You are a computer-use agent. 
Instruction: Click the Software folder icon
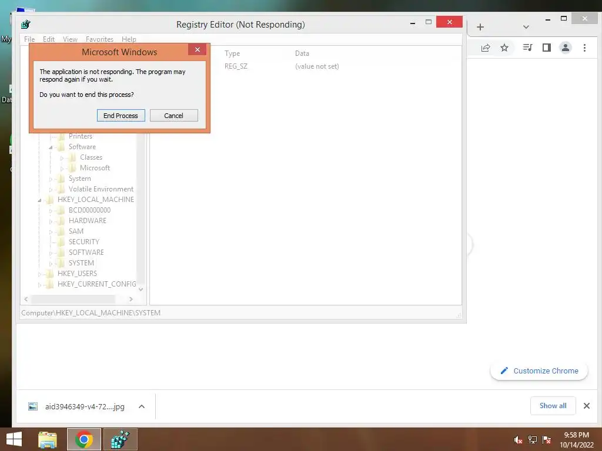[x=61, y=147]
